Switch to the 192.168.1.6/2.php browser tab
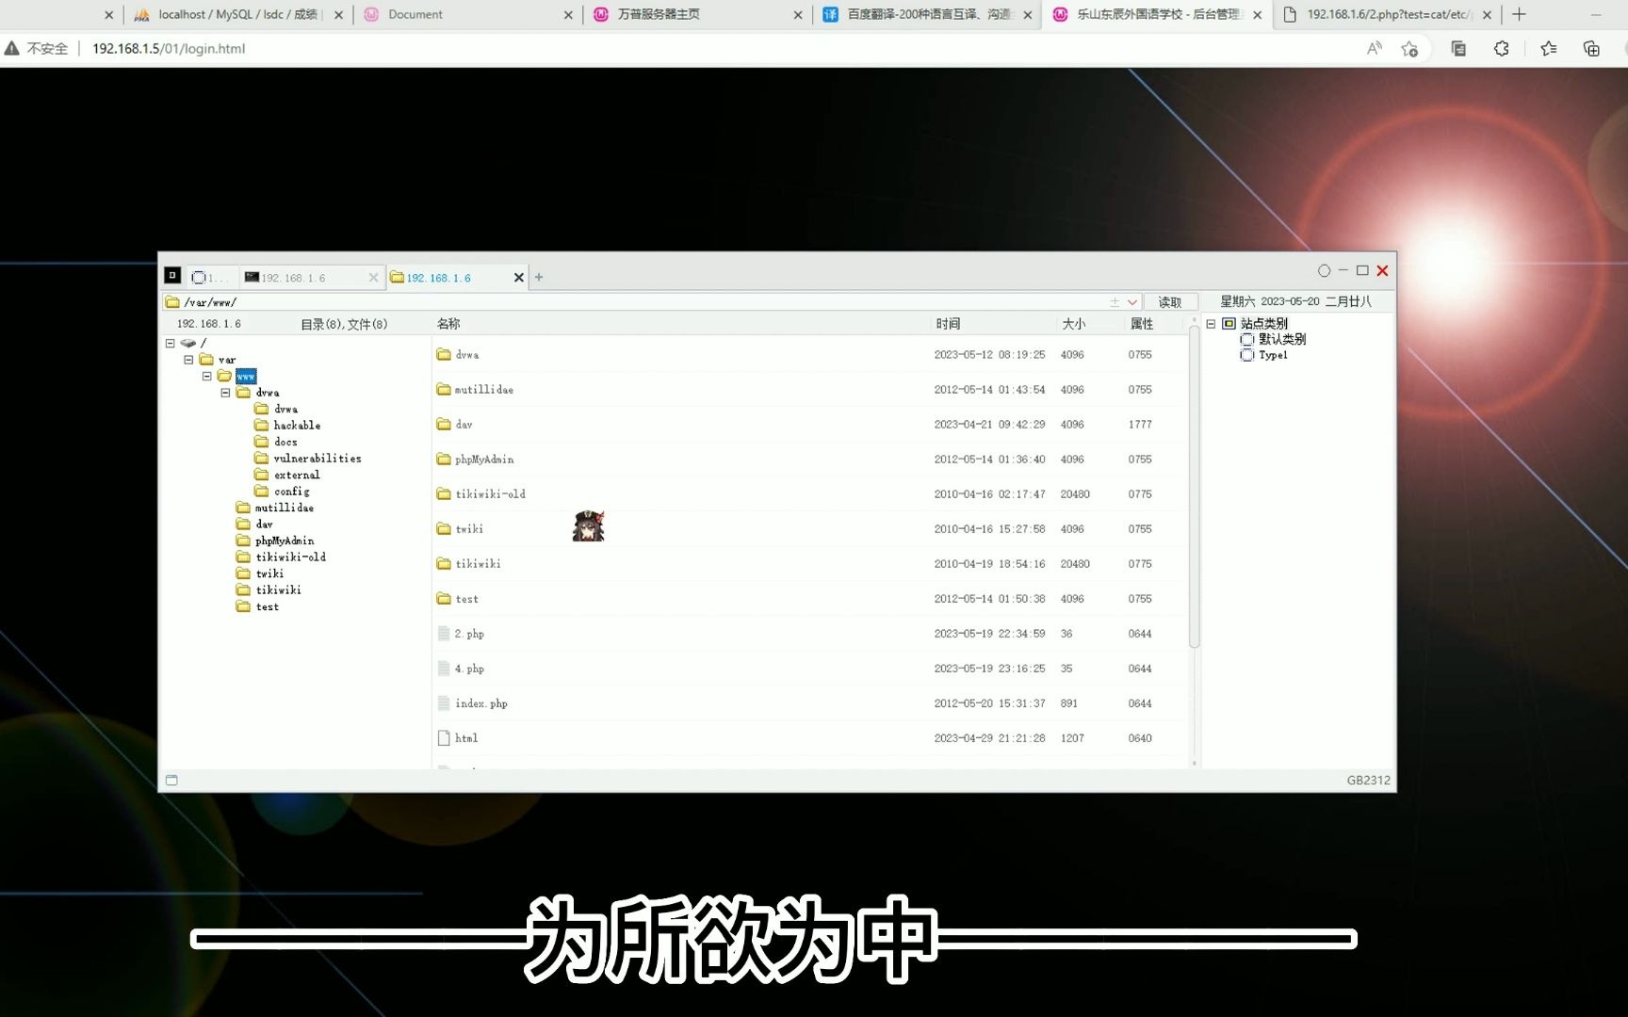1628x1017 pixels. (1387, 14)
